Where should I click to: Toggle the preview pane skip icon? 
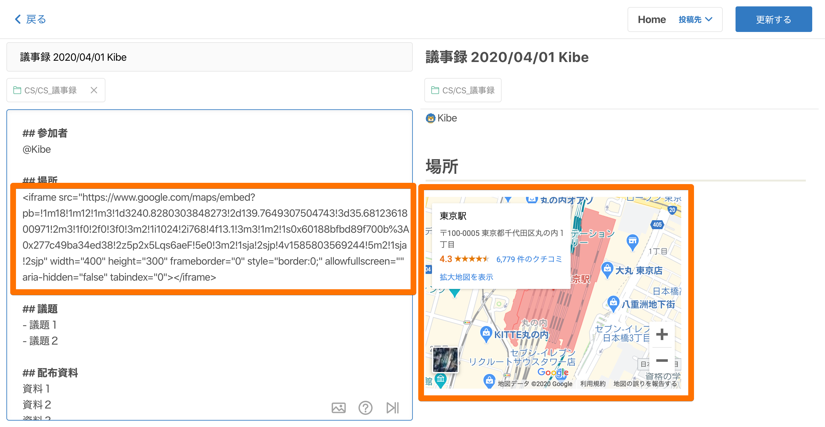pos(392,408)
